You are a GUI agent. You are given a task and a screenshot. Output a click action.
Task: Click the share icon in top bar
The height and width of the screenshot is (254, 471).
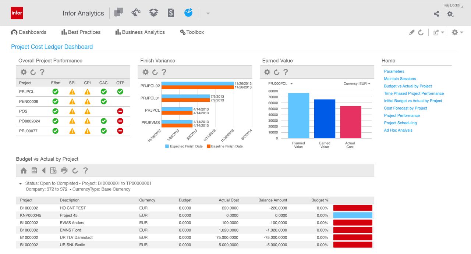[436, 14]
